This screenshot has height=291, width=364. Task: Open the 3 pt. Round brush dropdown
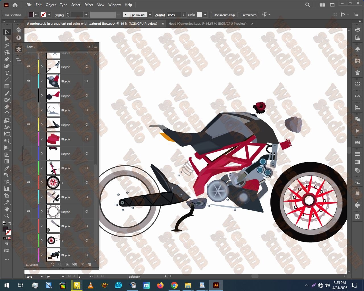[150, 15]
